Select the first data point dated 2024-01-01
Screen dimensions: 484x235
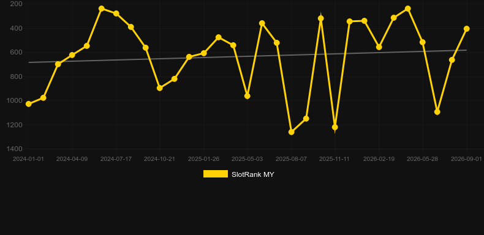(x=29, y=104)
